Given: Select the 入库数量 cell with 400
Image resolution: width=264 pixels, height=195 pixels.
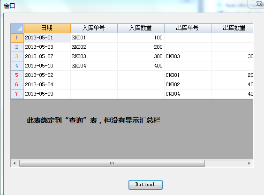Looking at the screenshot, I should tap(141, 66).
